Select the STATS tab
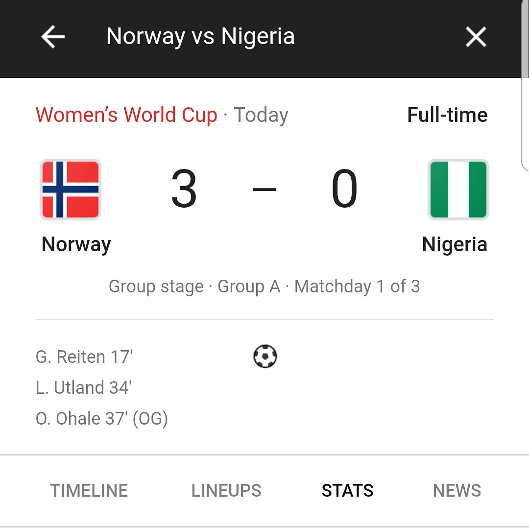 pyautogui.click(x=347, y=490)
